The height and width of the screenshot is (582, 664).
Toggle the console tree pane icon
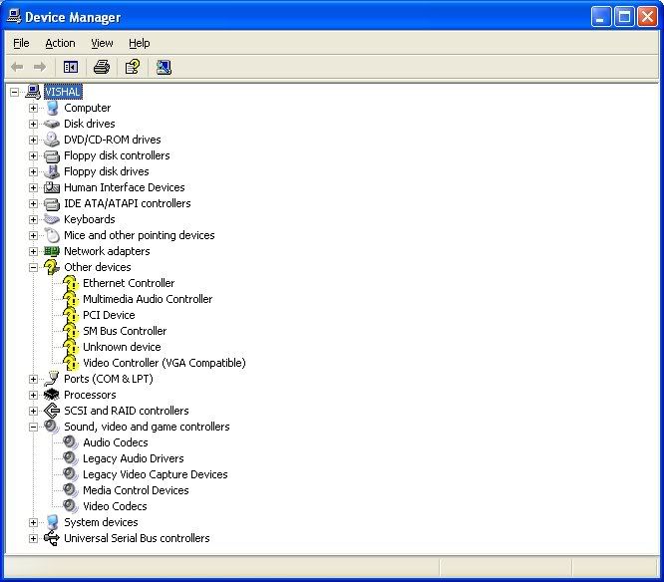71,67
